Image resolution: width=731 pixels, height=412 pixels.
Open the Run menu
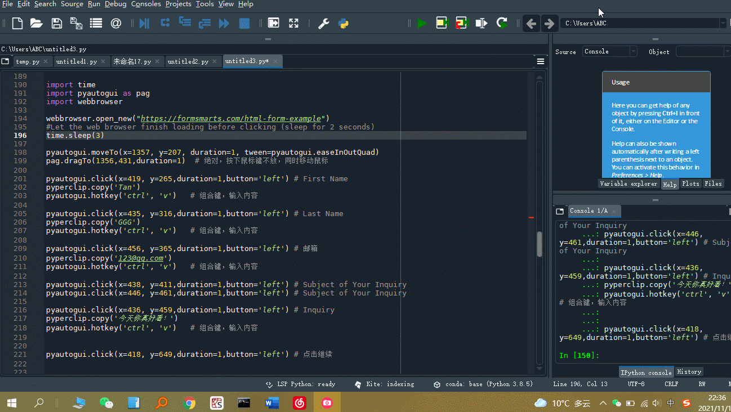coord(94,4)
